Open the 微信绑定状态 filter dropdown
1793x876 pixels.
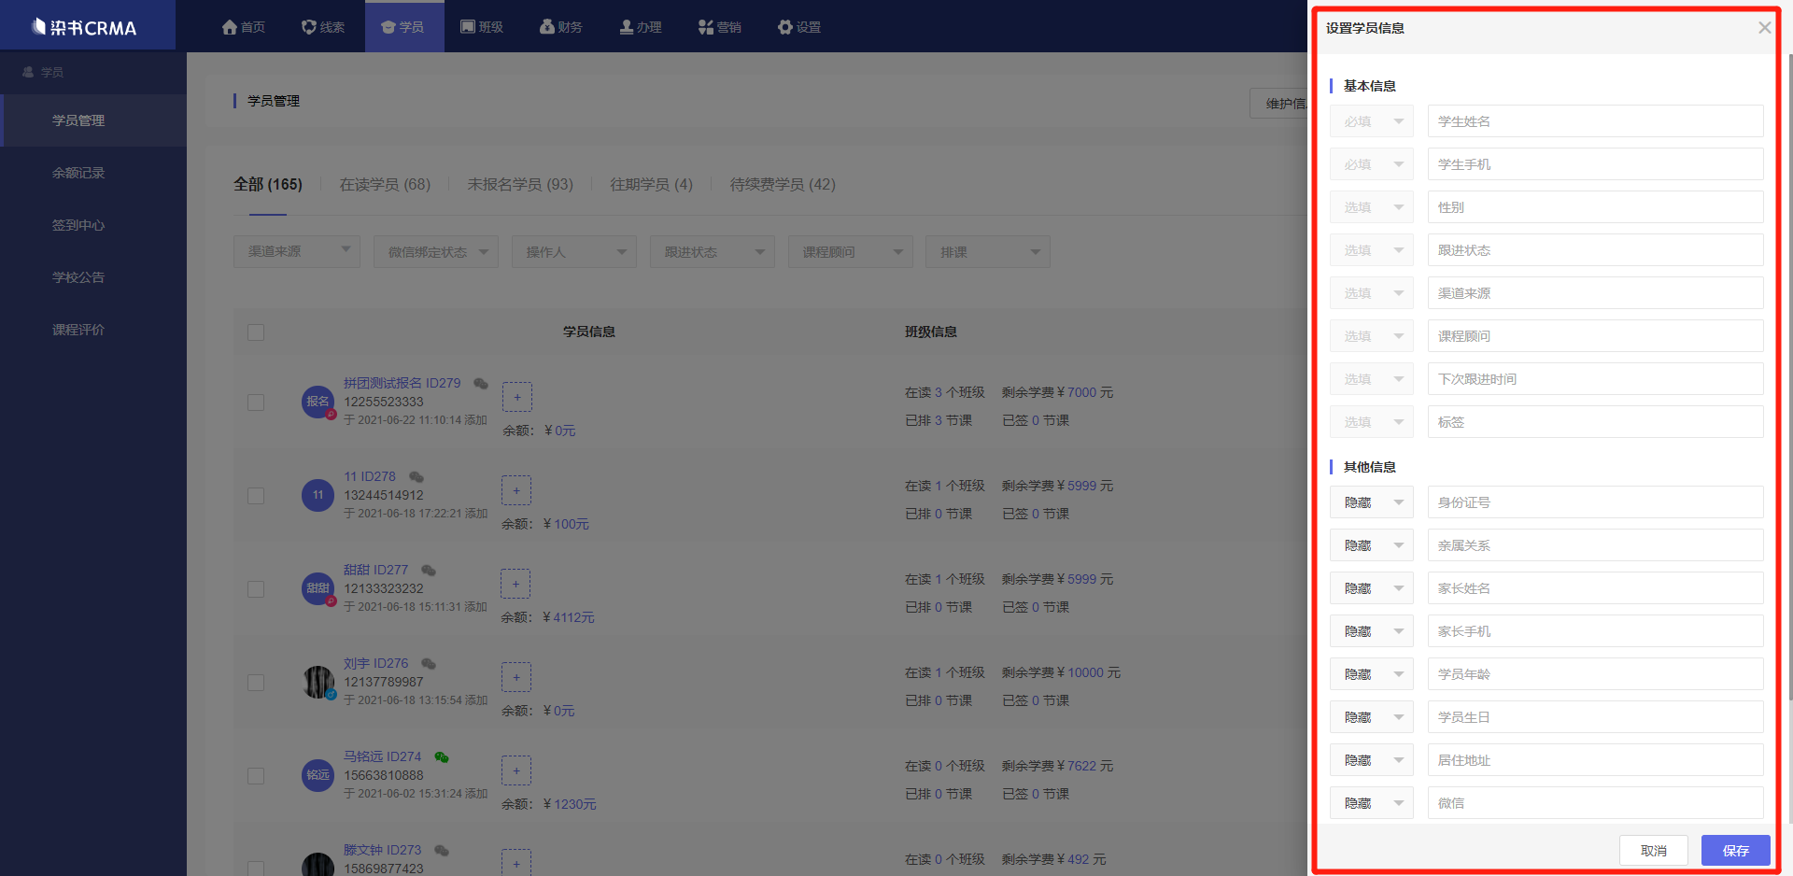[x=436, y=251]
